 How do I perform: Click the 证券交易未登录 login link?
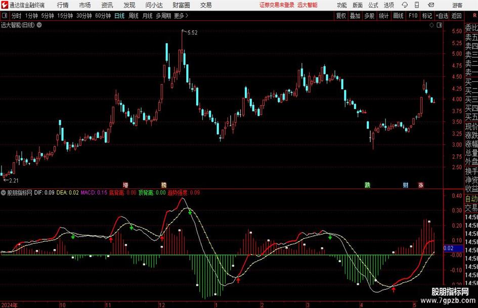click(277, 5)
